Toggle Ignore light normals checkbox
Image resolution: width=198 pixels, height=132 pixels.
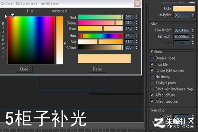[x=152, y=70]
